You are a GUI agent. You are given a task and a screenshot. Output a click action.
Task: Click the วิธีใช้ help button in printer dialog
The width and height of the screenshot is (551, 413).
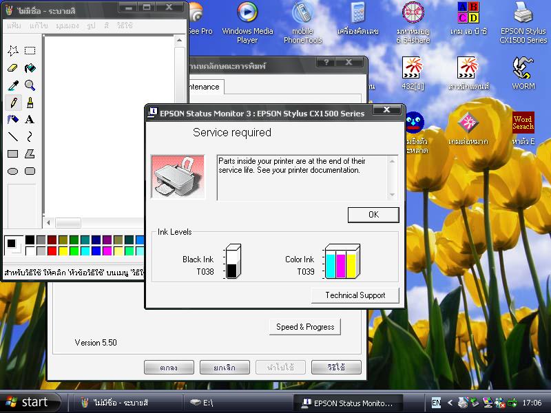tap(336, 368)
